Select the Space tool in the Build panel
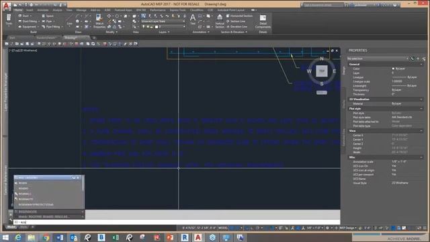 pyautogui.click(x=48, y=16)
